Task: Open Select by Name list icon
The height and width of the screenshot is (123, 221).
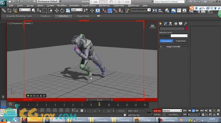Action: 39,10
